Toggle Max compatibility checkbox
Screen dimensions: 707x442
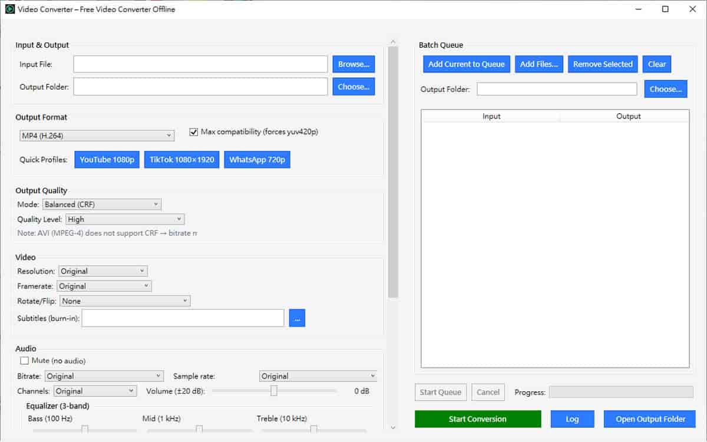[194, 132]
